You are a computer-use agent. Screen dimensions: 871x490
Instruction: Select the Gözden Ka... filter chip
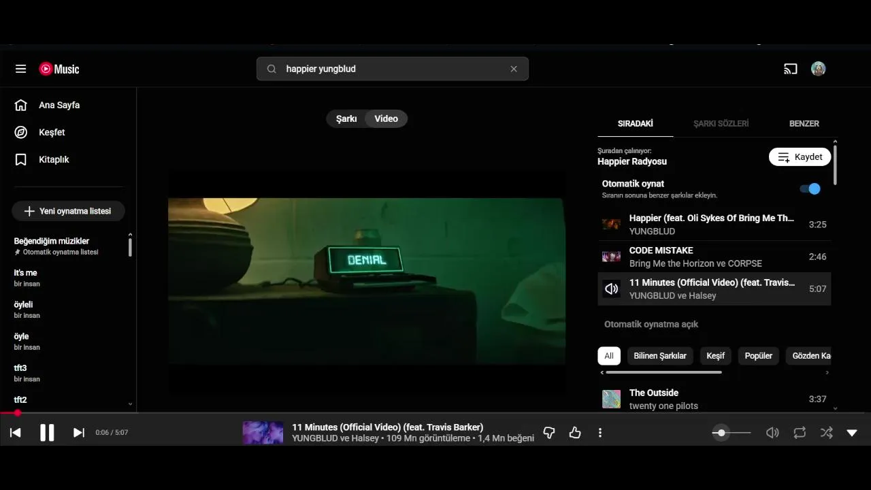808,356
